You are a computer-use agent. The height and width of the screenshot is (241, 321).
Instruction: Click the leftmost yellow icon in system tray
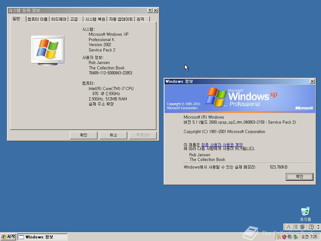279,237
